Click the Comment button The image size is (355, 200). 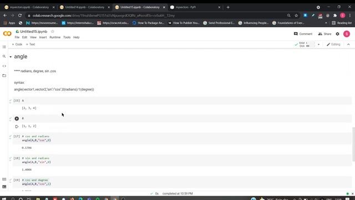303,34
